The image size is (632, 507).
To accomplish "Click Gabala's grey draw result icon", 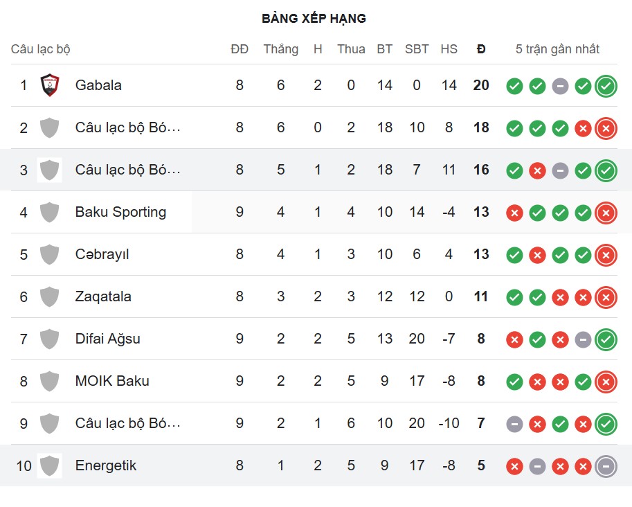I will (560, 86).
